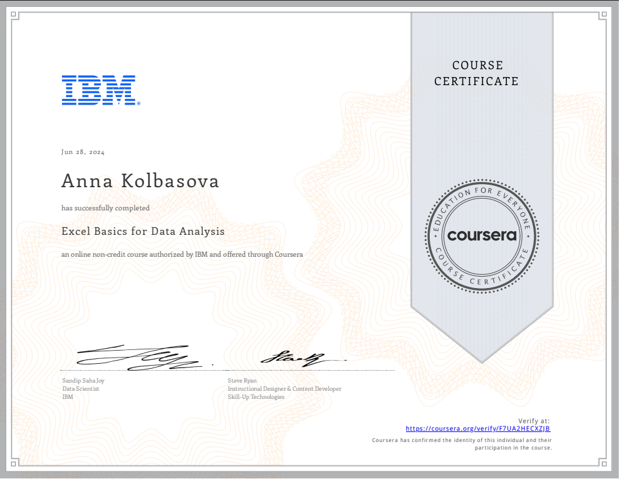Click the "Course Certificate" ribbon heading

pos(476,73)
